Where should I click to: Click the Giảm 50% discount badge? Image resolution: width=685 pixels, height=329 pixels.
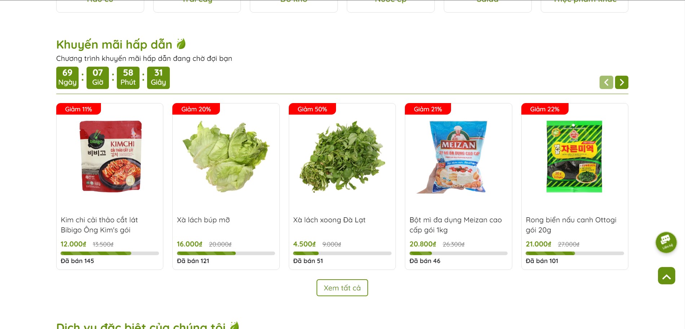[312, 109]
